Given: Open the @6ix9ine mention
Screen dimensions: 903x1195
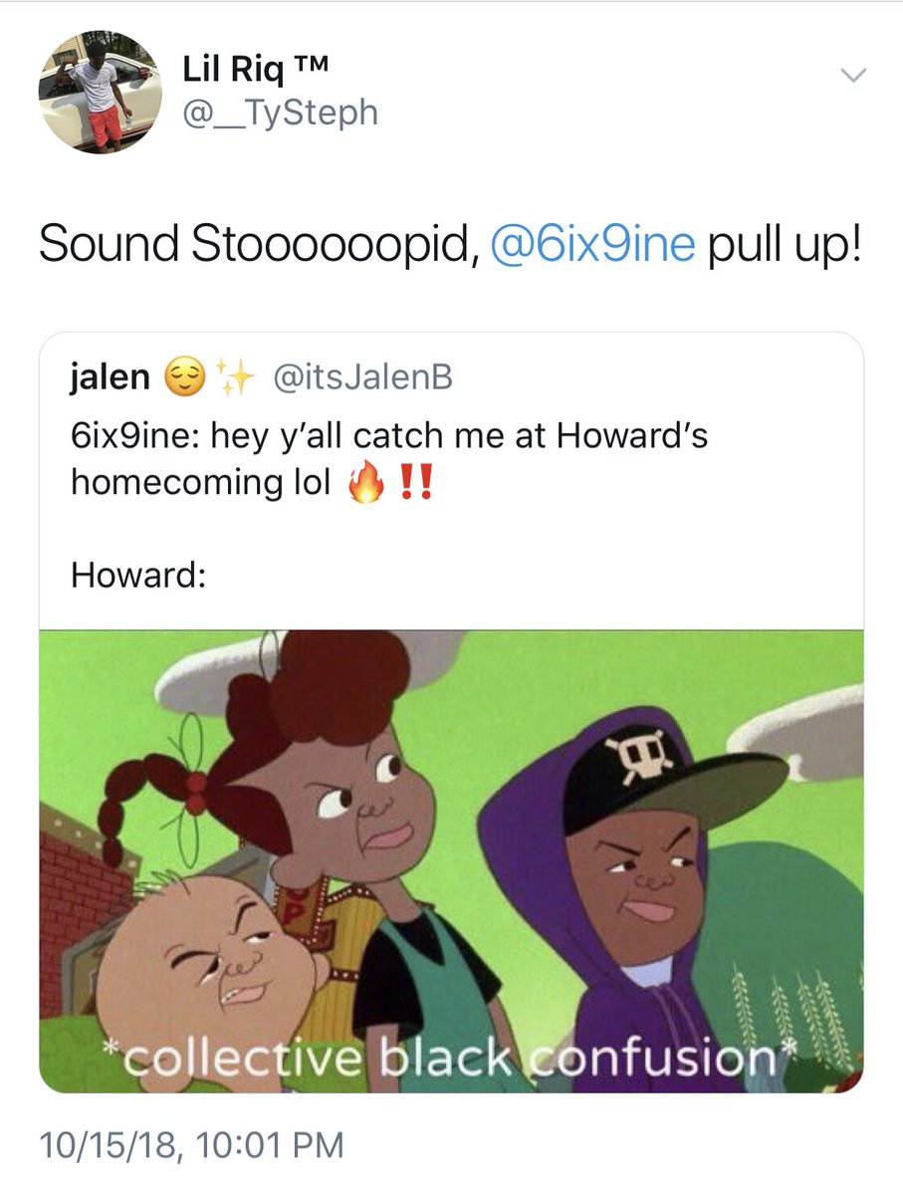Looking at the screenshot, I should (x=592, y=244).
